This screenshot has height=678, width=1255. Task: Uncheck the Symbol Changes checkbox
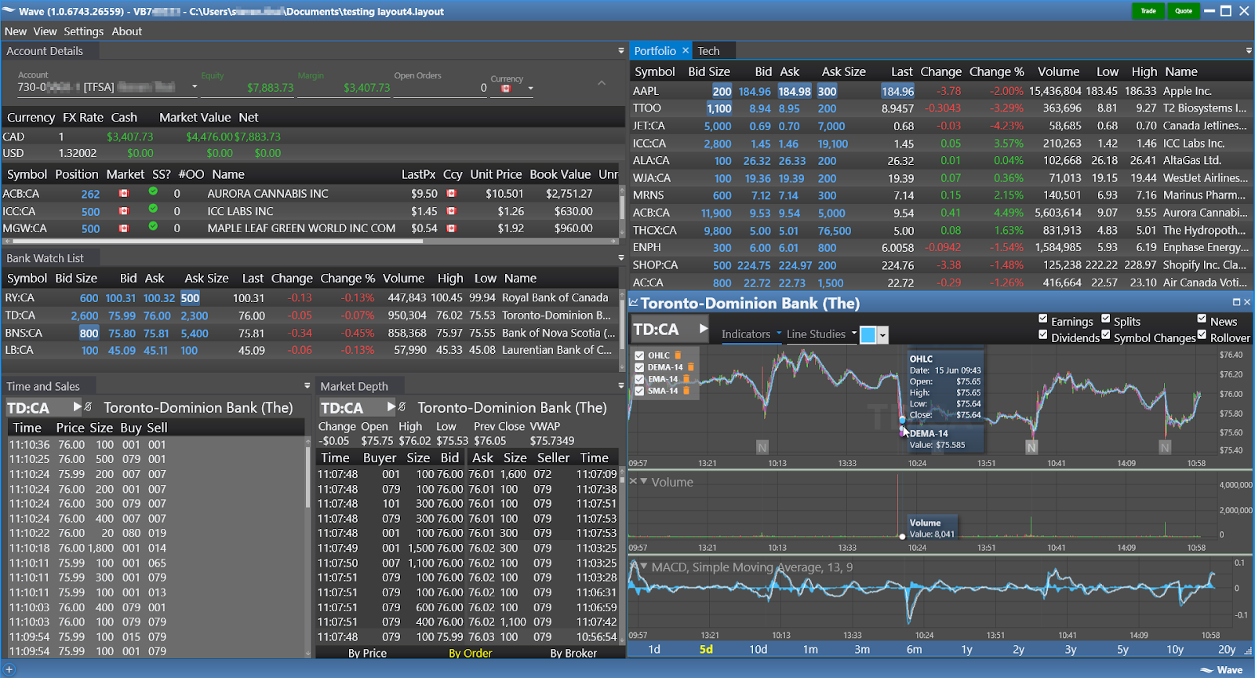point(1106,334)
